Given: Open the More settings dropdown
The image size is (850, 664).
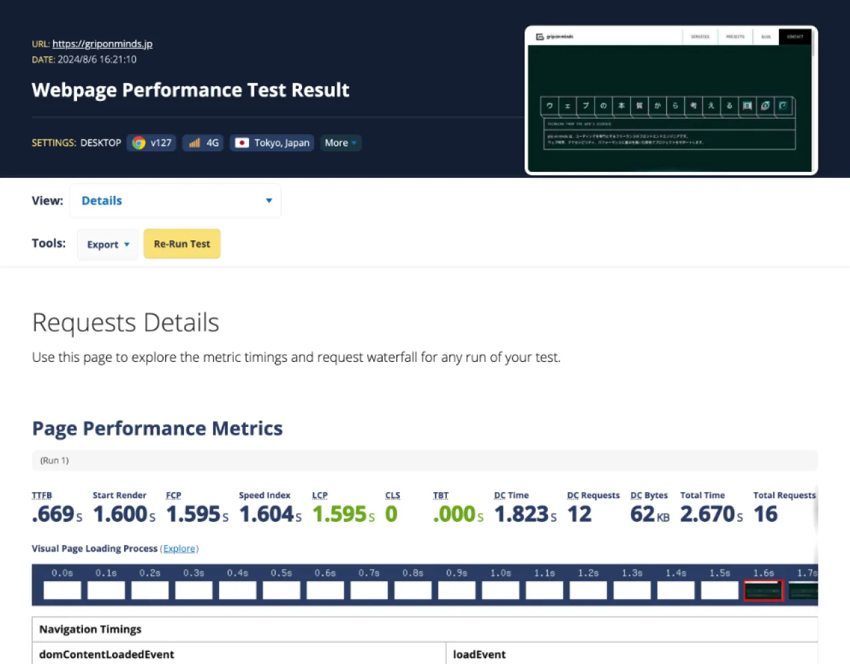Looking at the screenshot, I should 340,142.
